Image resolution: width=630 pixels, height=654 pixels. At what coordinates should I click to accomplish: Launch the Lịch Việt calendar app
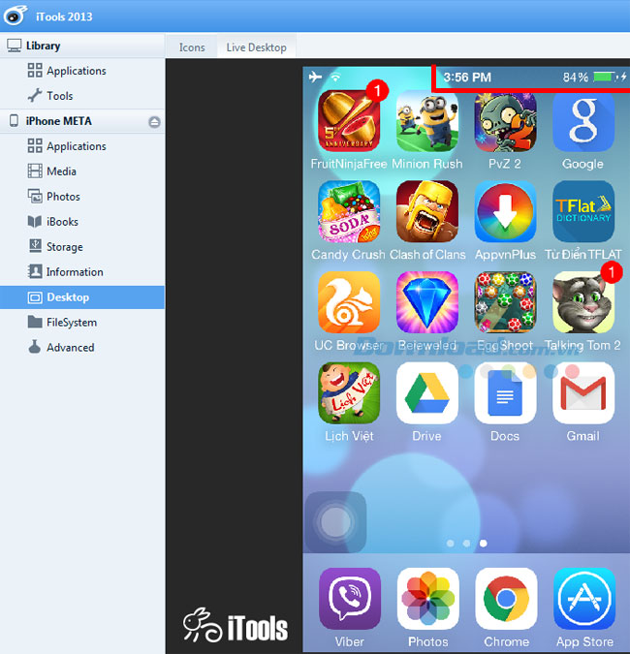click(349, 393)
